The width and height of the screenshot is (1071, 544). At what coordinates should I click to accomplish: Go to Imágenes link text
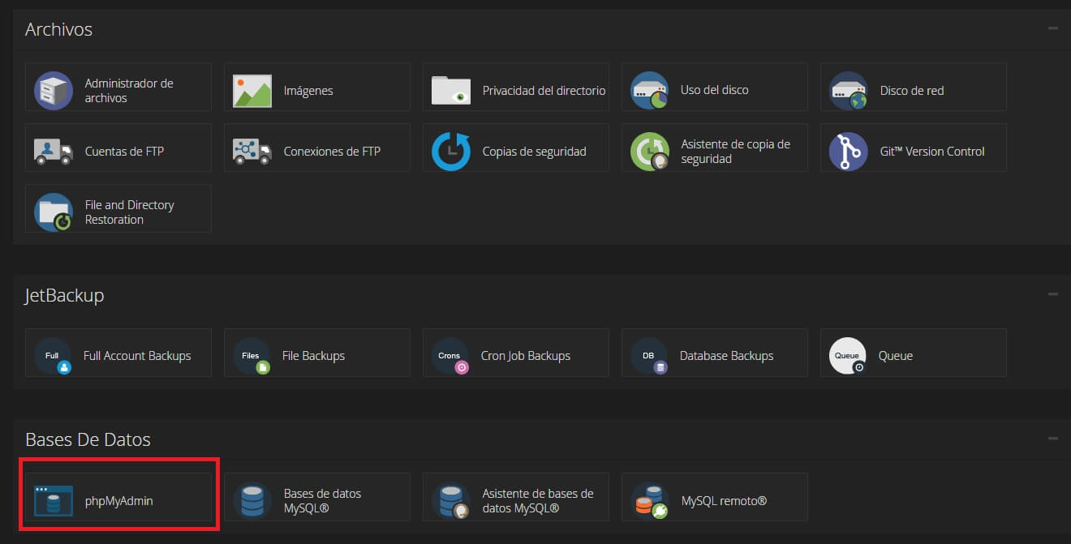tap(308, 91)
